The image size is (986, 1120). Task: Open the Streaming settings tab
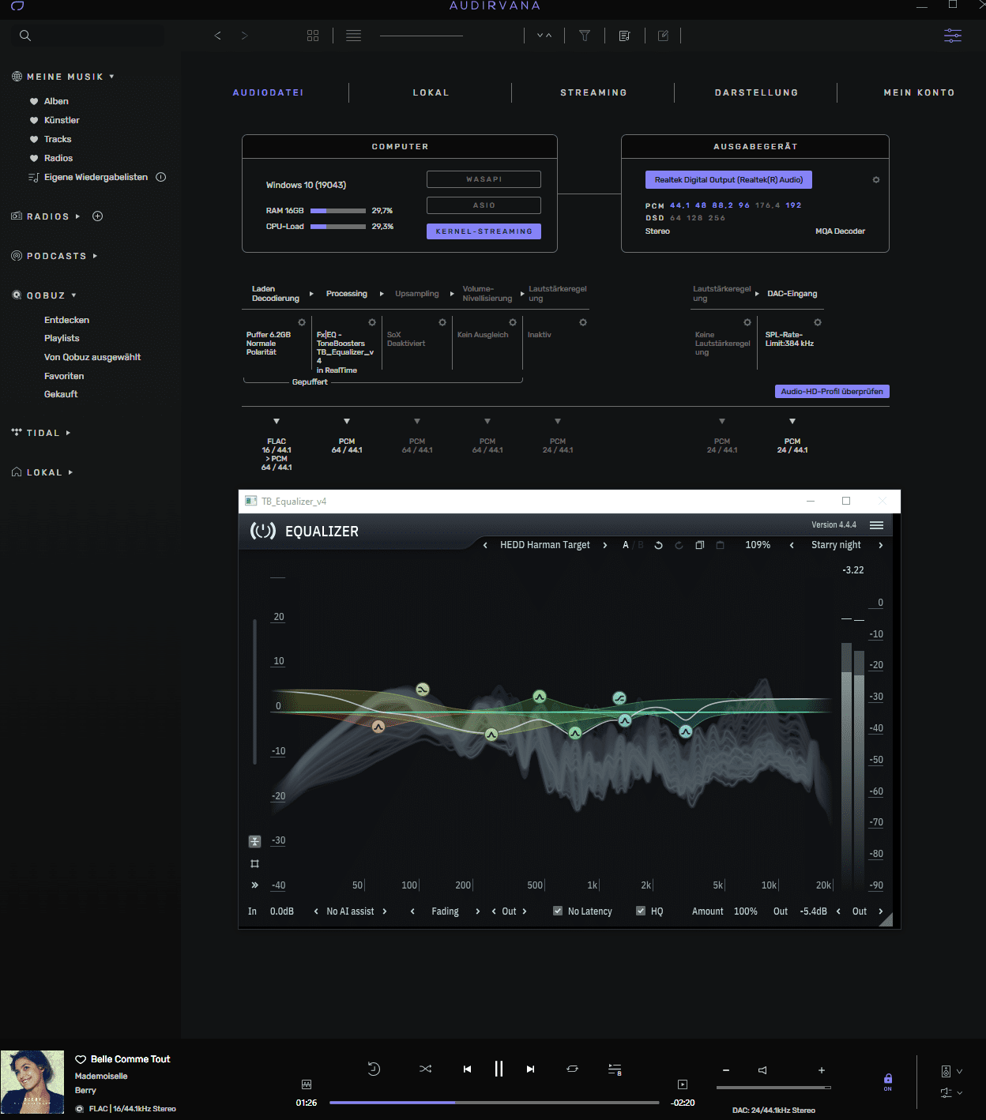point(593,92)
